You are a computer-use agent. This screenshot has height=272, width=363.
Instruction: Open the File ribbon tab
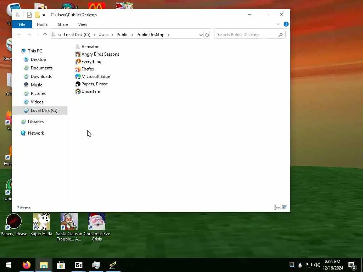(22, 24)
